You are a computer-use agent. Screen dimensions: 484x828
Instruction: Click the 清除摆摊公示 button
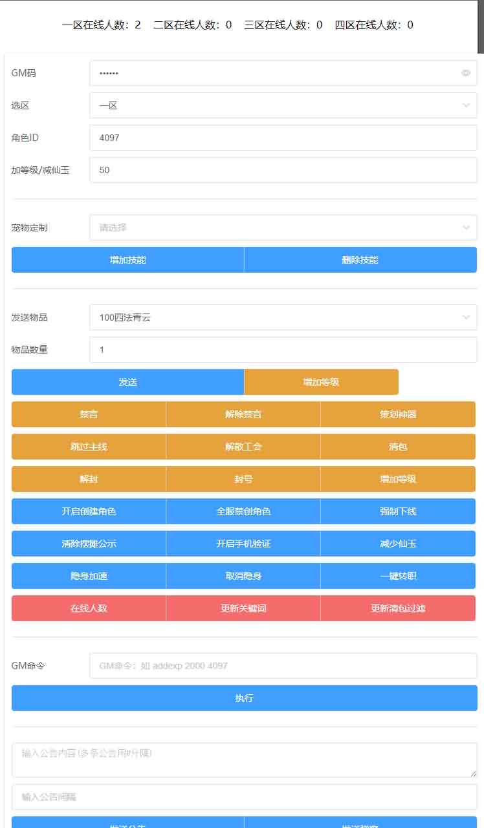pos(89,544)
